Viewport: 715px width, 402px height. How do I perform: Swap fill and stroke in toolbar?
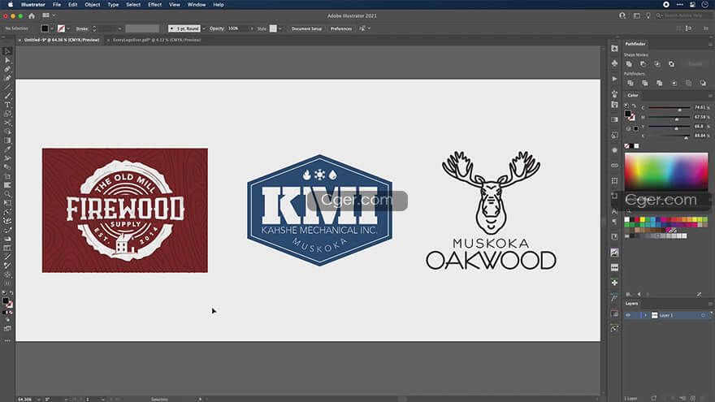tap(11, 293)
